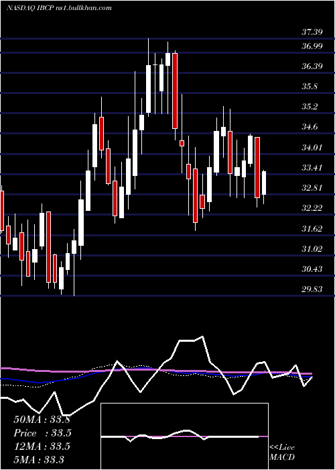The height and width of the screenshot is (470, 335).
Task: Click the 36.99 price level label
Action: 312,46
